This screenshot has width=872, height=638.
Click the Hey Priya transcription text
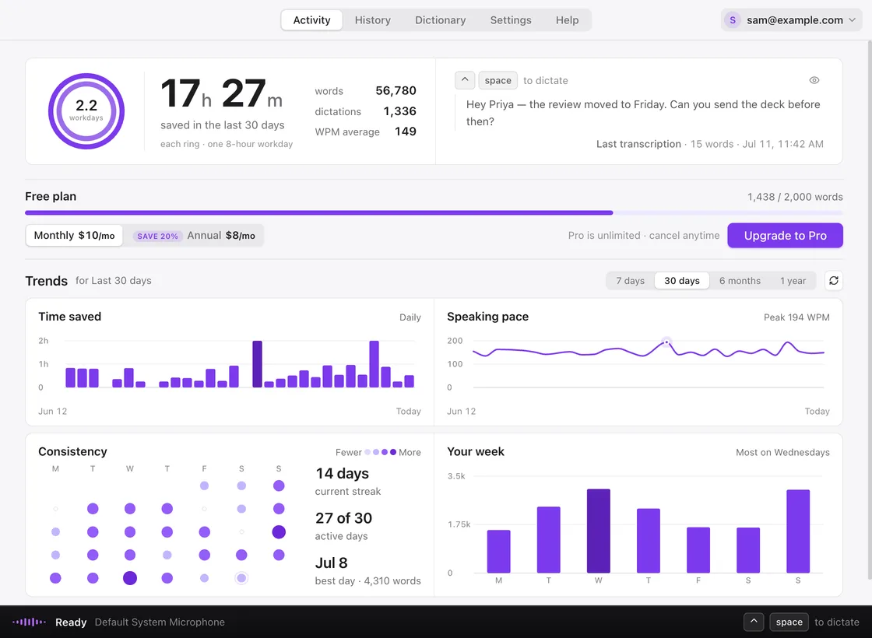643,113
